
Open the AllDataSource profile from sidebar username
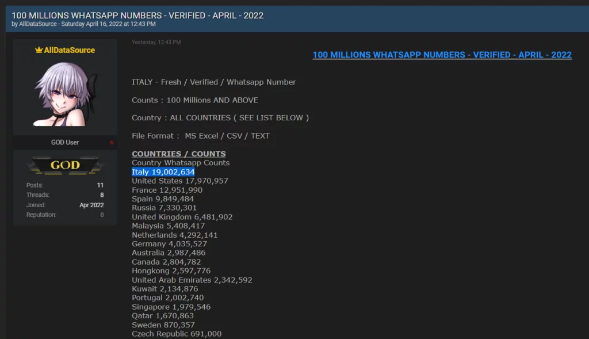click(x=69, y=50)
